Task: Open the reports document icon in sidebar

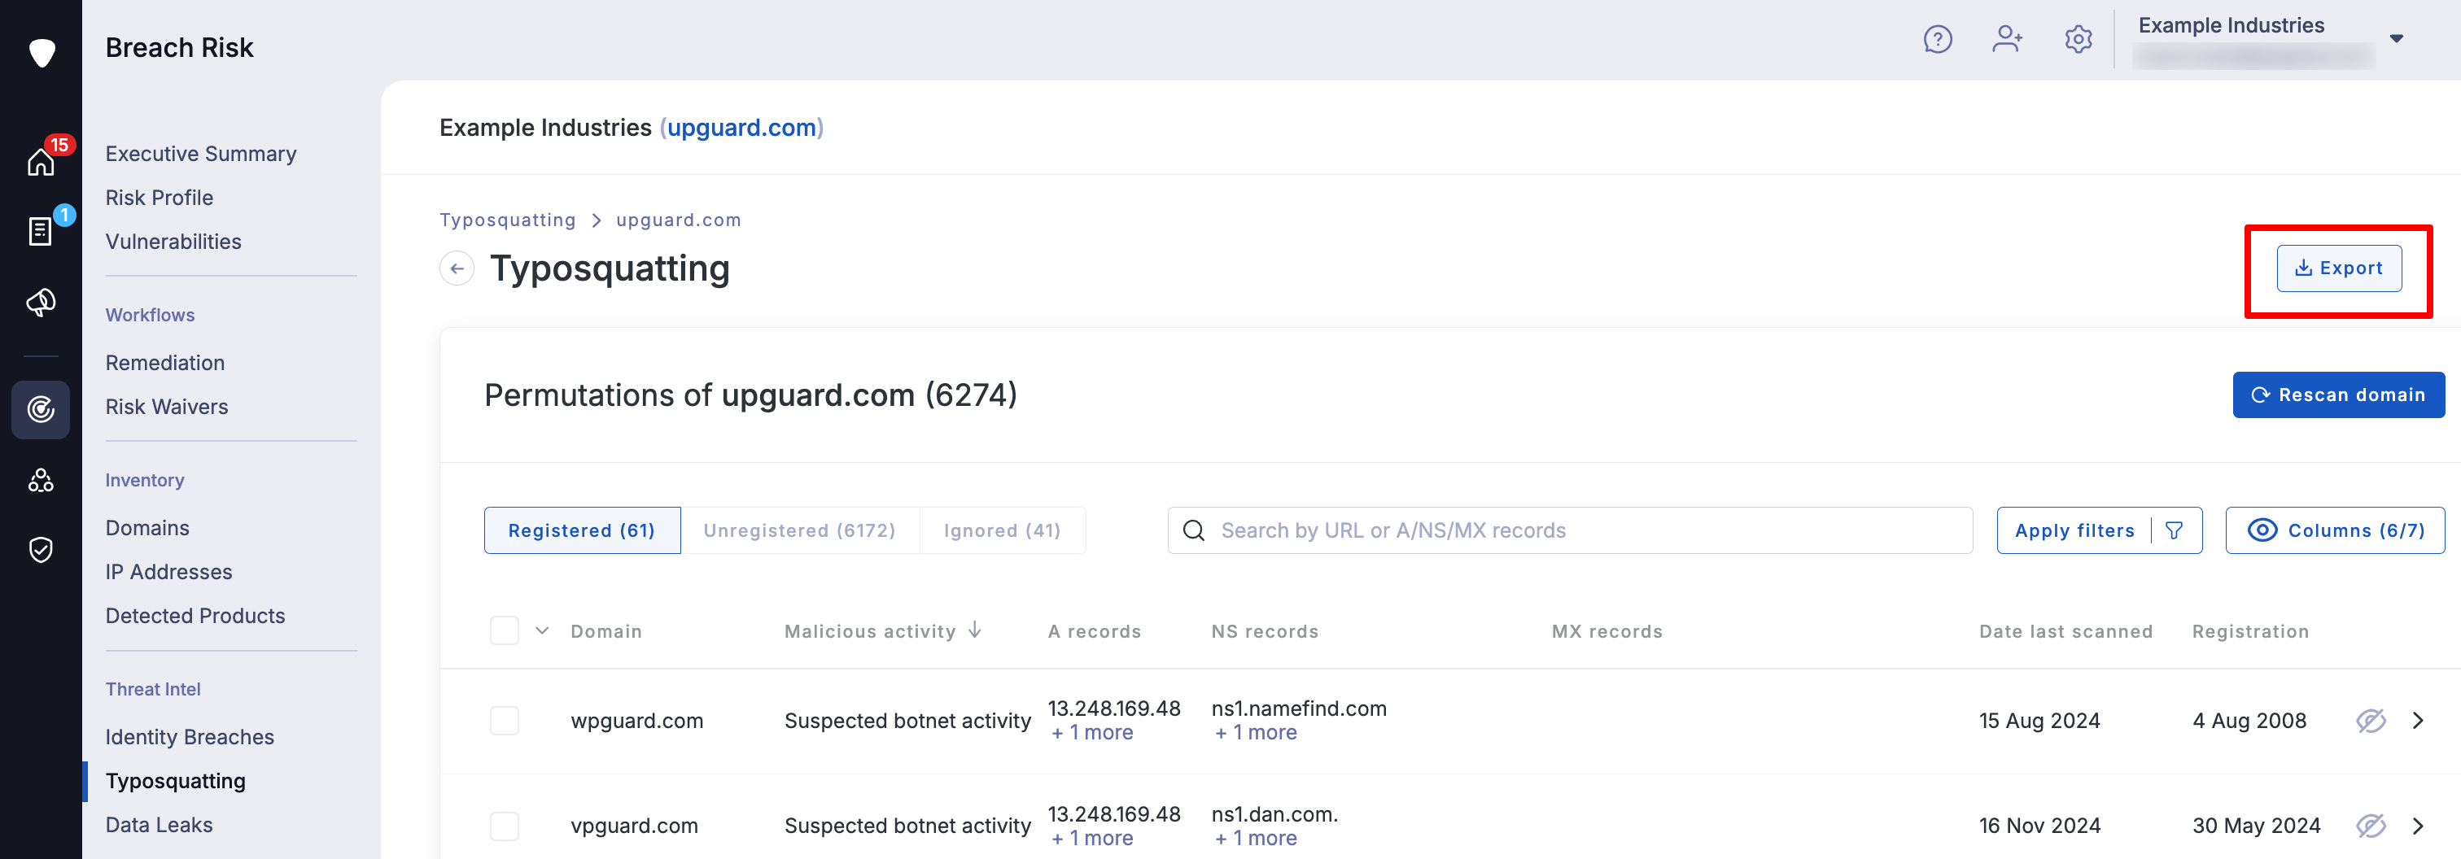Action: pyautogui.click(x=41, y=231)
